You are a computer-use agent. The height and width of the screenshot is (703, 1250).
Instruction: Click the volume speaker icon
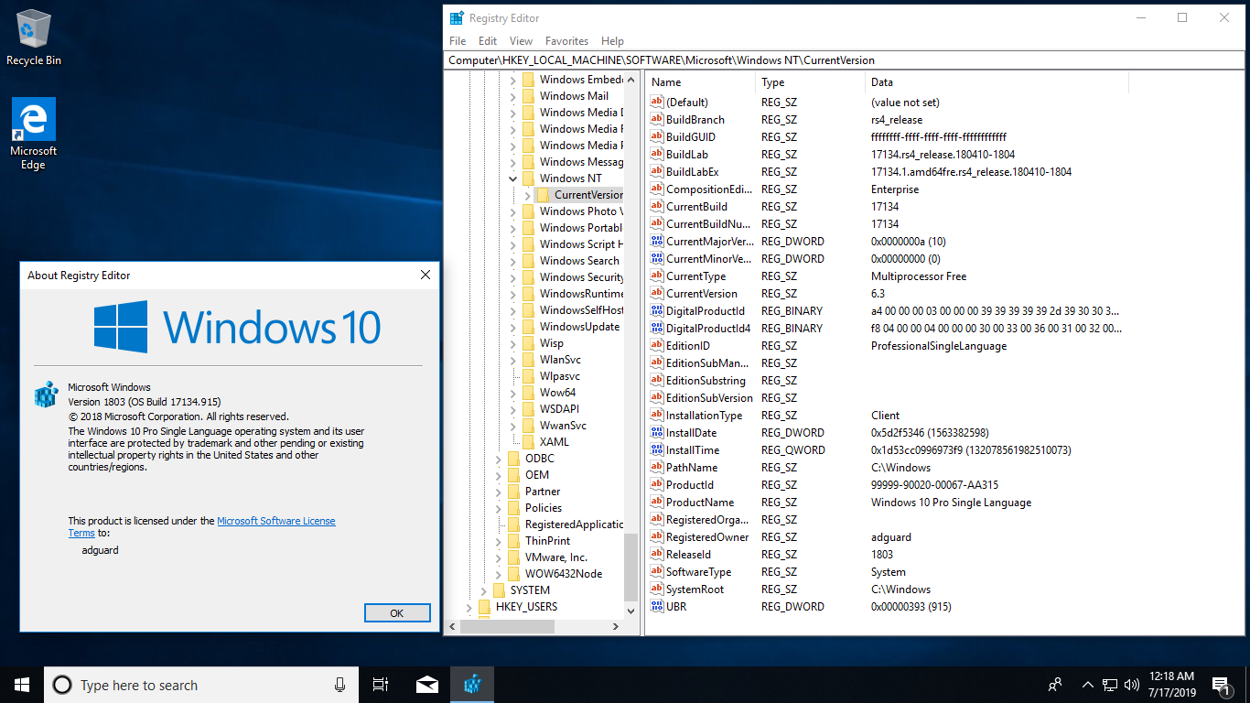(x=1131, y=685)
